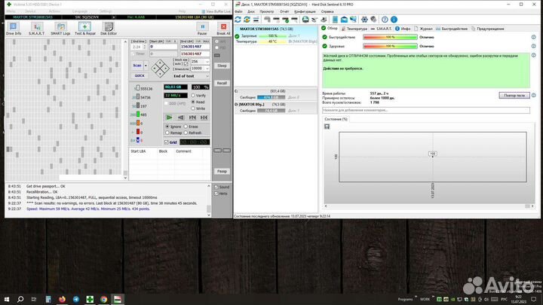Click the Повтор теста button
The width and height of the screenshot is (543, 305).
(514, 95)
